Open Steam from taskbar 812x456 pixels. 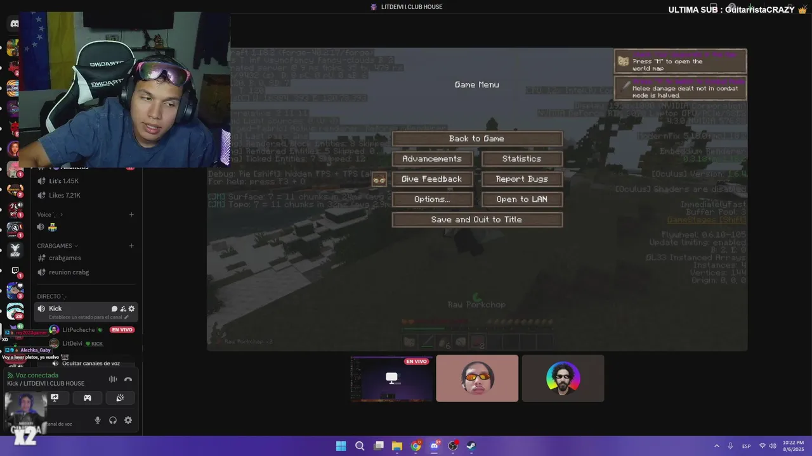(471, 446)
